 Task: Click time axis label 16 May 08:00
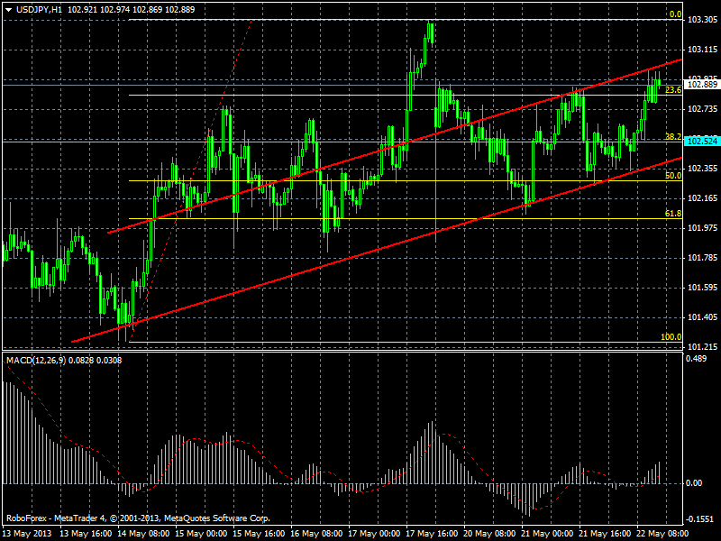coord(316,534)
